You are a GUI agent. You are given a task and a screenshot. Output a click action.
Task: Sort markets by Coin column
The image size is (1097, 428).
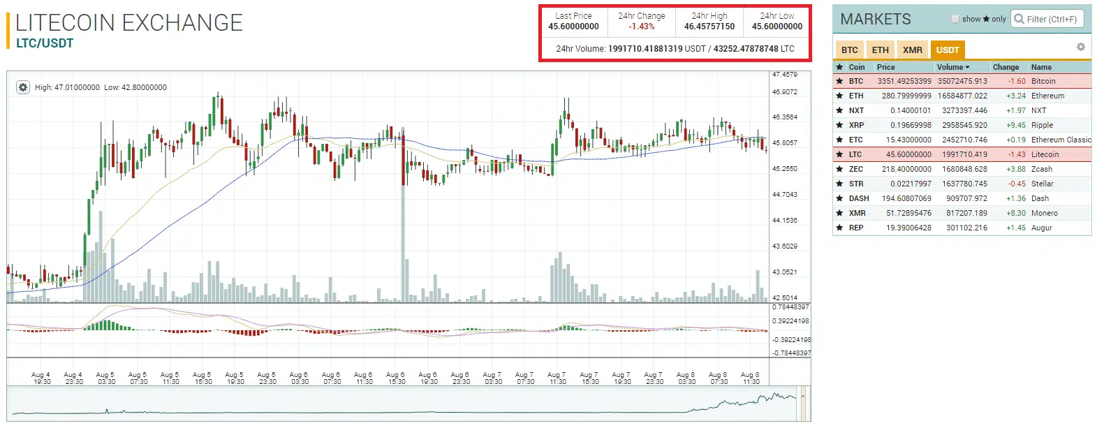point(857,67)
